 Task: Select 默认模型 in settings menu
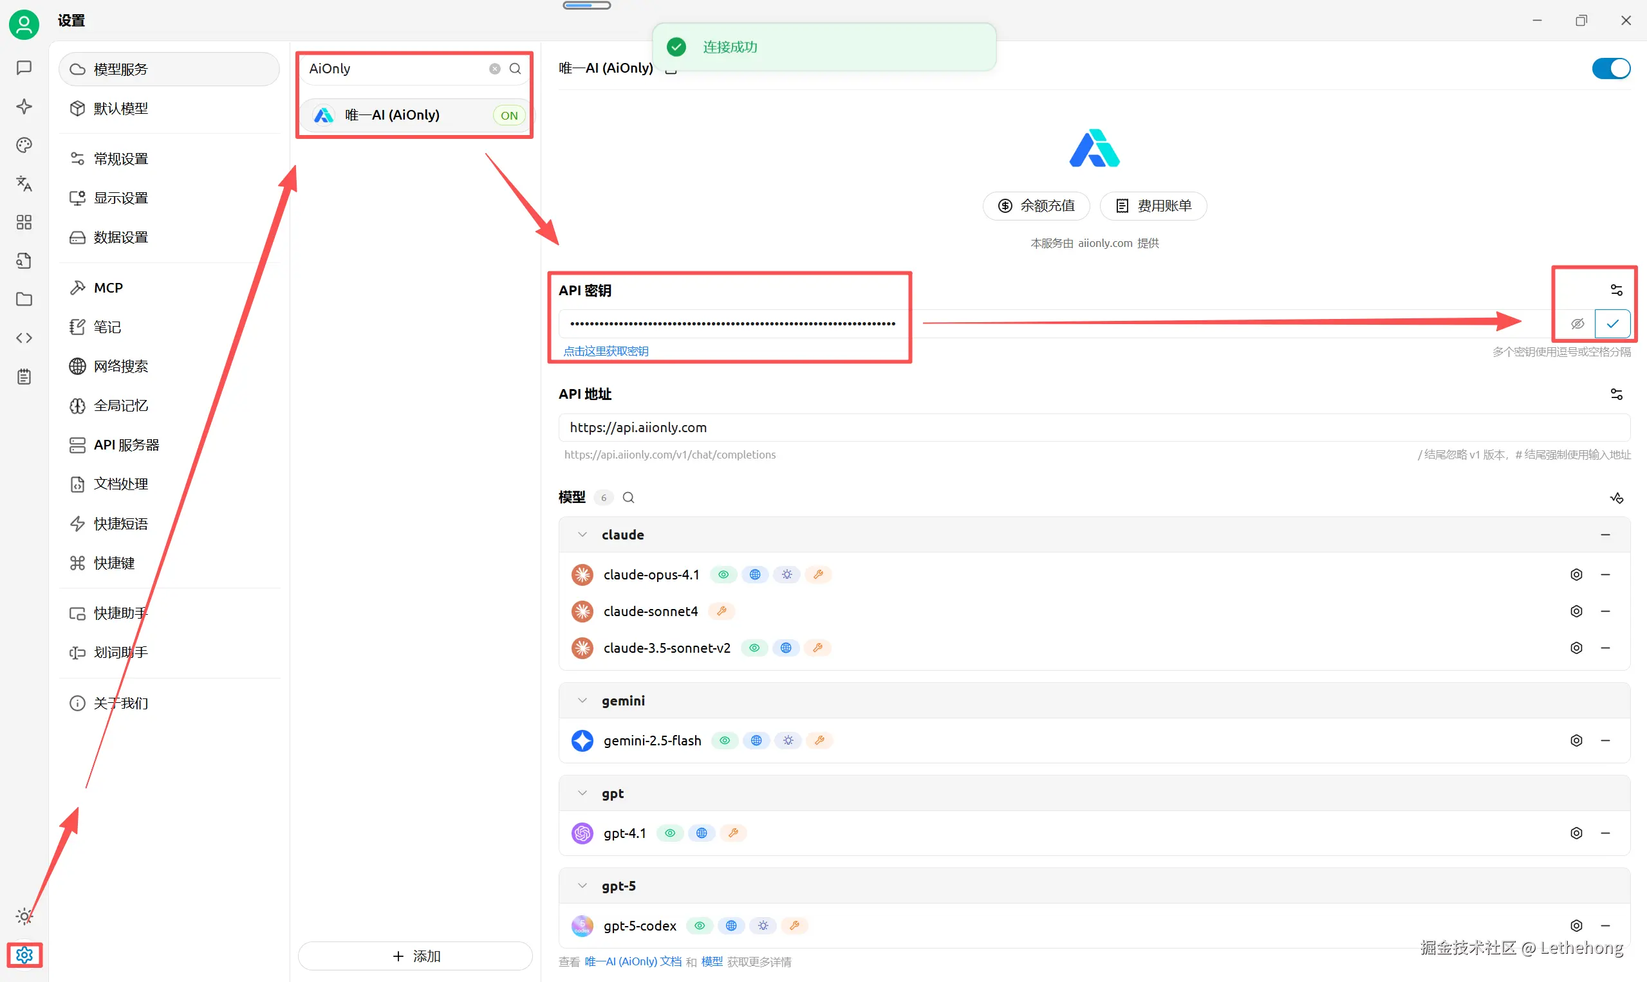point(120,109)
